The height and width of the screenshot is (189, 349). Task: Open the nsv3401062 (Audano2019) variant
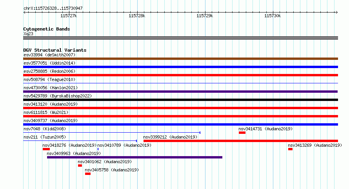click(105, 162)
